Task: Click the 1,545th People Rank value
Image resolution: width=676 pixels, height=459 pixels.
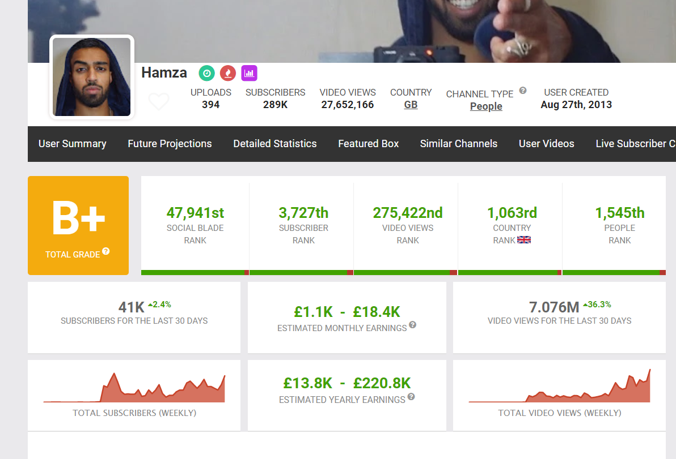Action: [620, 212]
